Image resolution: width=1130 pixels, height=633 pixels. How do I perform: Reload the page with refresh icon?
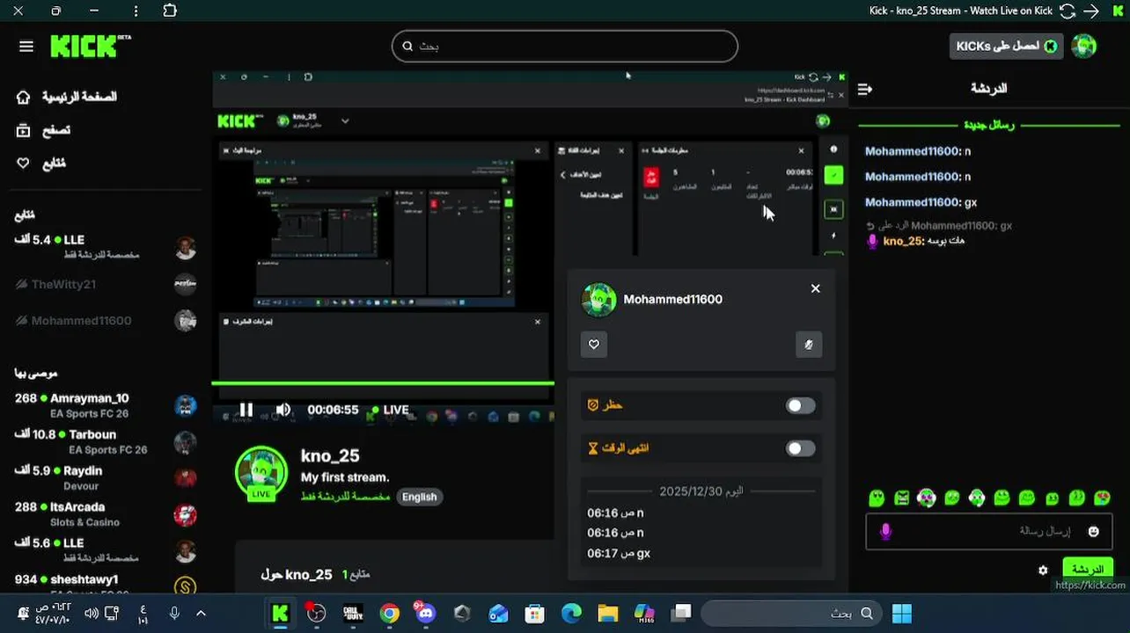click(1068, 11)
